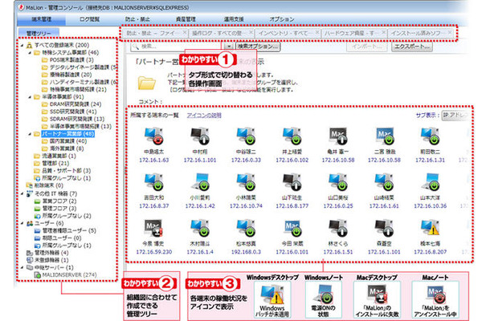
Task: Select the warning terminal icon labeled 172.16.8.207
Action: click(430, 228)
